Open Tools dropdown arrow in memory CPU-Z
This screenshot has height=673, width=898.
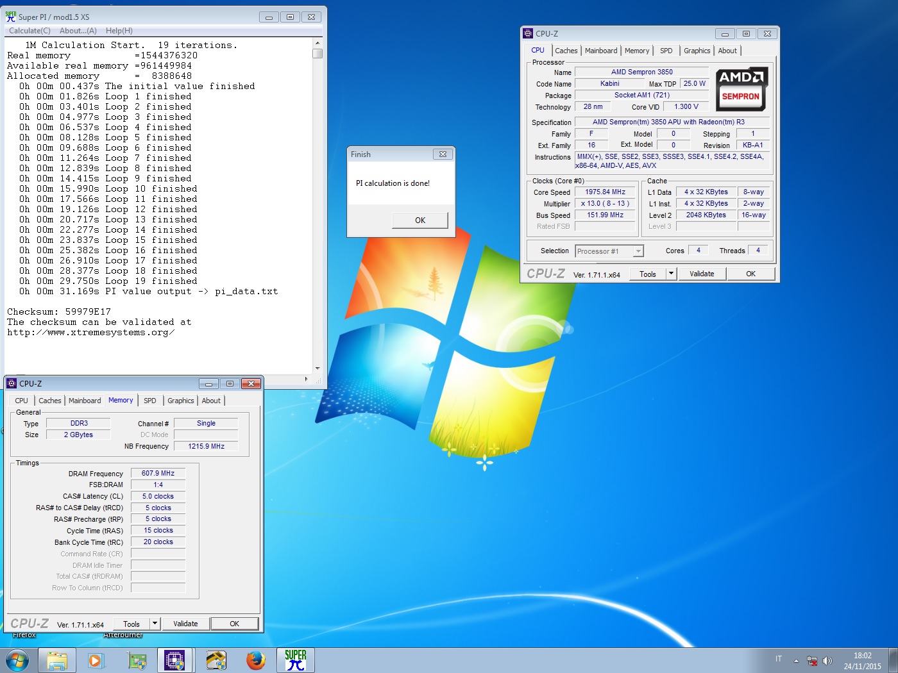click(155, 624)
